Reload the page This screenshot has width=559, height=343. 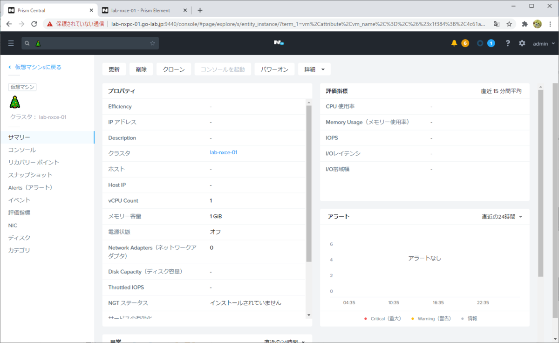[x=34, y=24]
